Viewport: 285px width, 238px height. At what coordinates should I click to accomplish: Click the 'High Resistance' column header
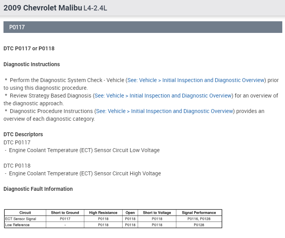coord(103,213)
